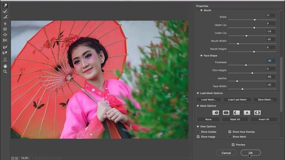Click the Subtract from Selection mask icon
The height and width of the screenshot is (160, 285).
point(236,112)
